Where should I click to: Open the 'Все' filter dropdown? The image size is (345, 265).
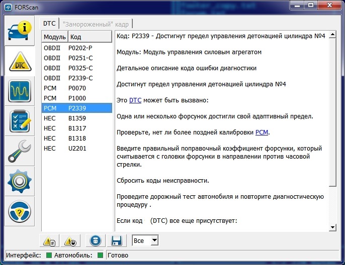click(x=145, y=240)
